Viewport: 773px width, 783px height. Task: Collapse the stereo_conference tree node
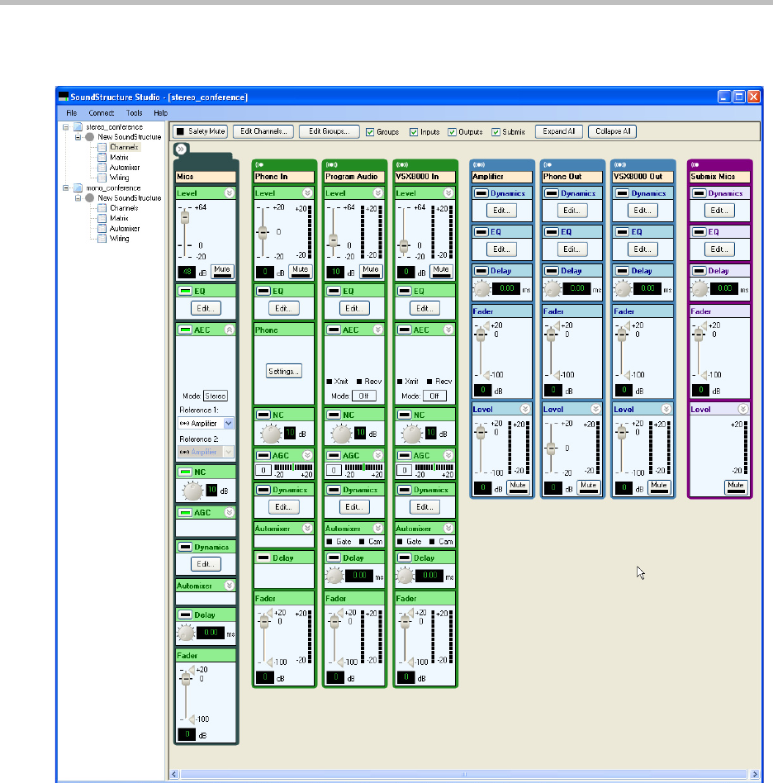pyautogui.click(x=66, y=127)
